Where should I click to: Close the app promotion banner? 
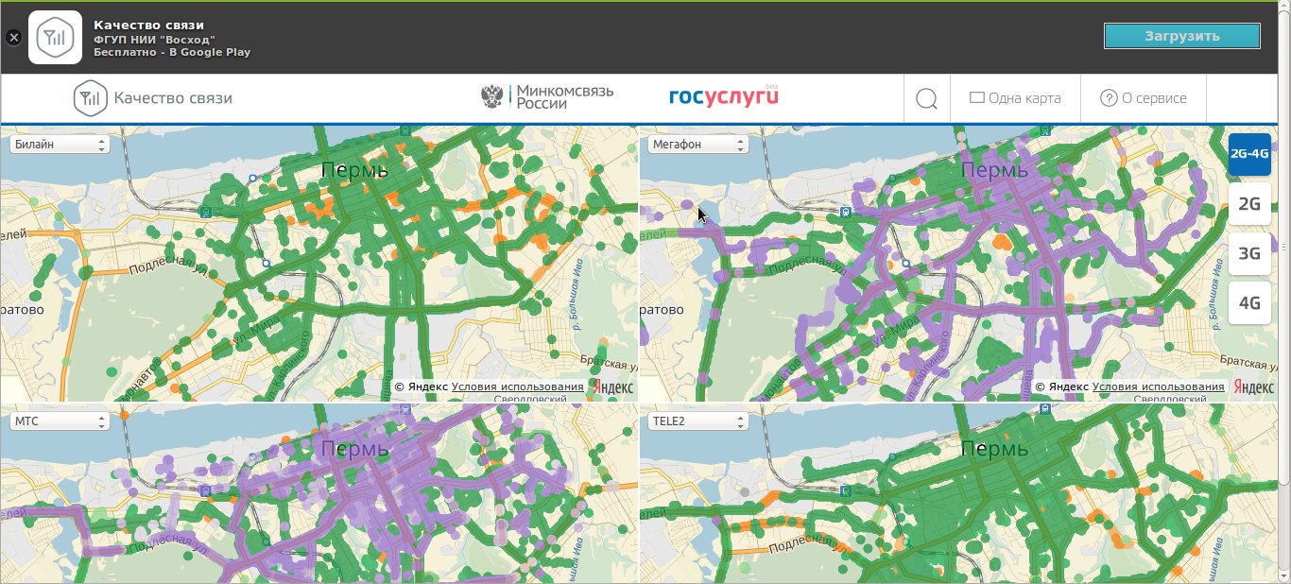tap(13, 38)
